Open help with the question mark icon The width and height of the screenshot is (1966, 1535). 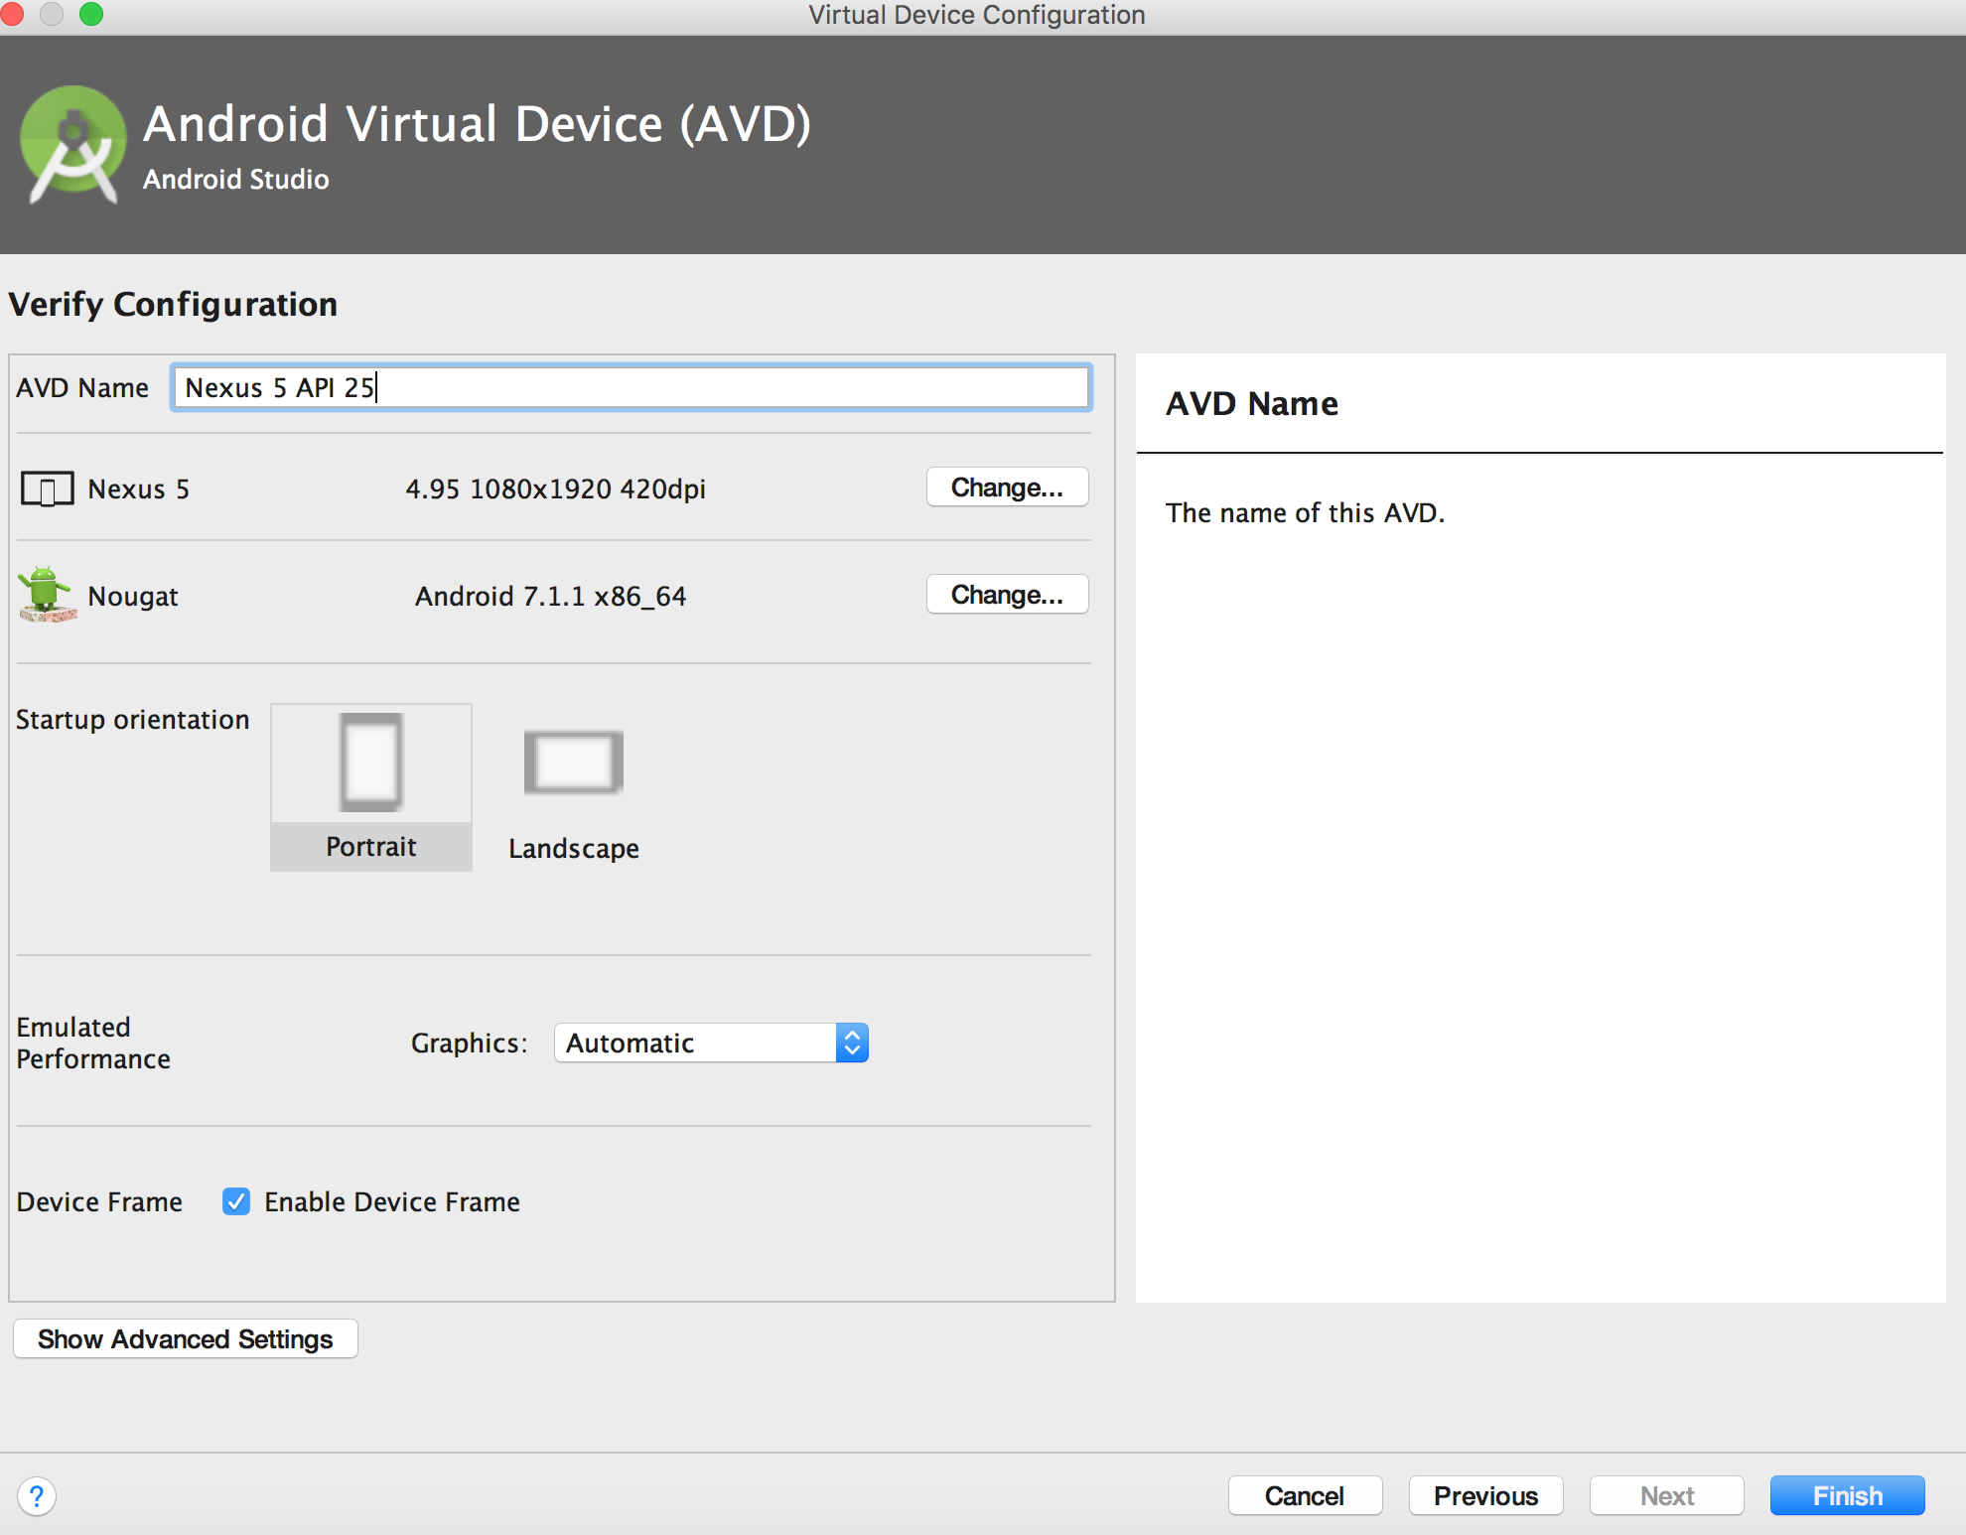click(37, 1496)
